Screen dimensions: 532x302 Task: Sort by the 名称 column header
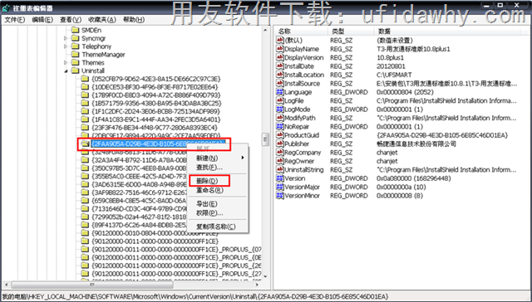point(301,32)
